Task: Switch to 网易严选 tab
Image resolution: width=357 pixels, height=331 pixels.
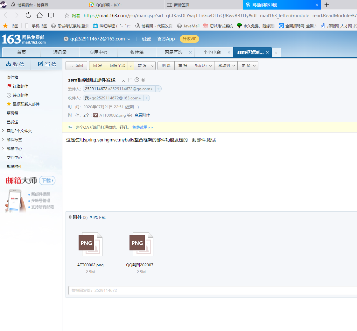Action: (x=173, y=53)
